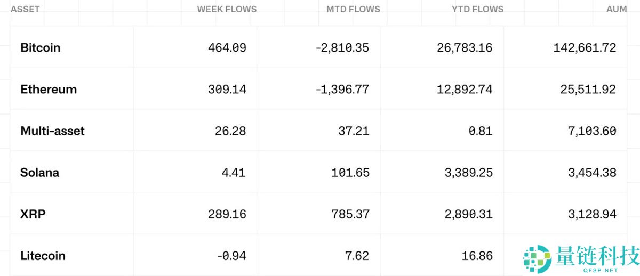Select Bitcoin's AUM value 142,661.72
This screenshot has height=276, width=640.
pyautogui.click(x=585, y=48)
